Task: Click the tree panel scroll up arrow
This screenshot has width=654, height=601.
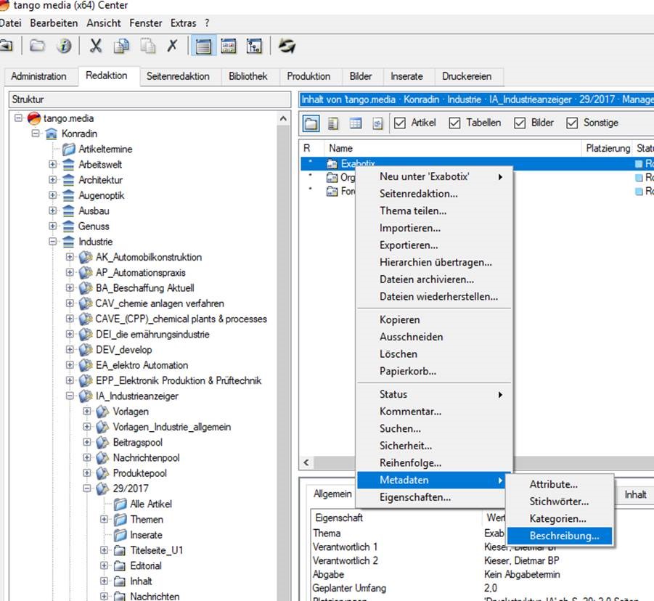Action: click(x=284, y=118)
